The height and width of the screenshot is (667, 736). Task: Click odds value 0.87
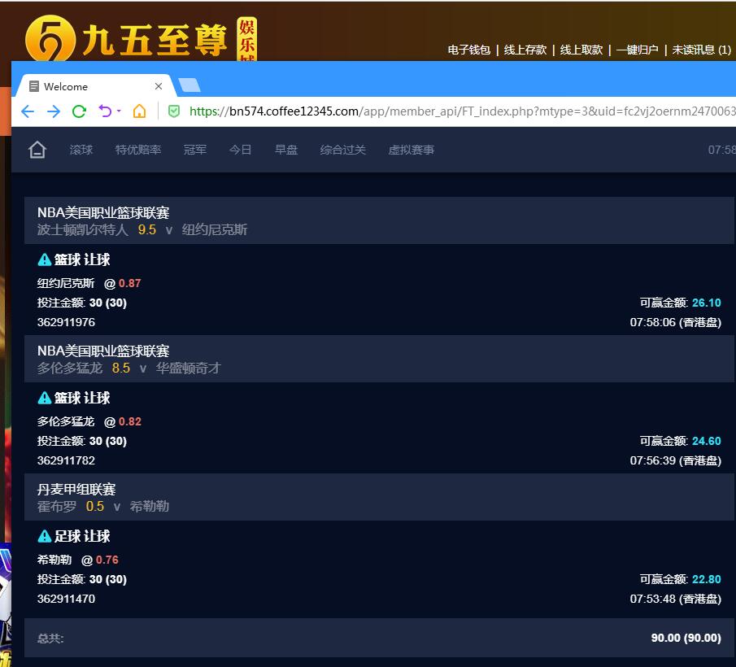[129, 283]
